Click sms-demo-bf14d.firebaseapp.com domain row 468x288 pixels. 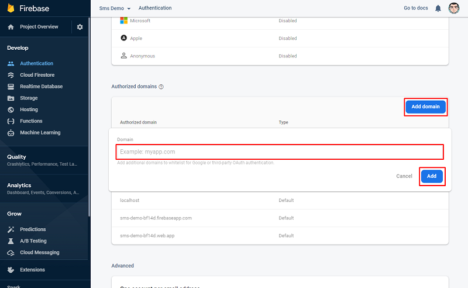point(280,218)
